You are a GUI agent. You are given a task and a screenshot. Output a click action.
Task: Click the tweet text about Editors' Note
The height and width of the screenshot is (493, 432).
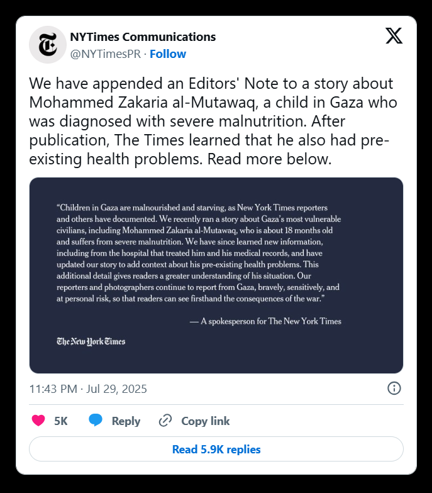[x=213, y=121]
